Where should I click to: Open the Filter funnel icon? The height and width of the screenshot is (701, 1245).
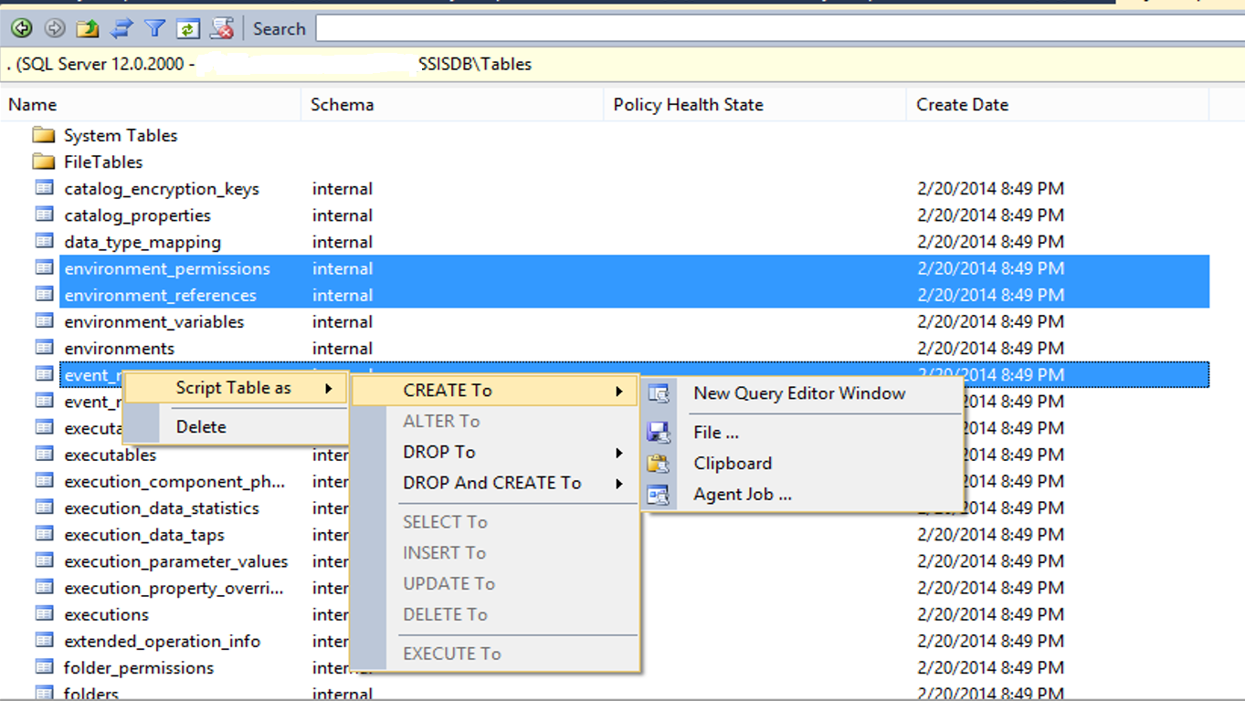[154, 28]
